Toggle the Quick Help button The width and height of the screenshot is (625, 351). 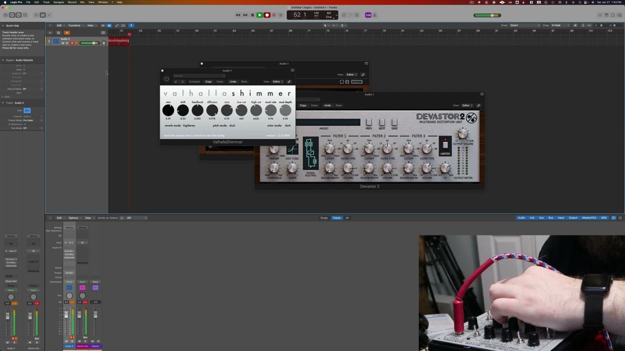19,15
